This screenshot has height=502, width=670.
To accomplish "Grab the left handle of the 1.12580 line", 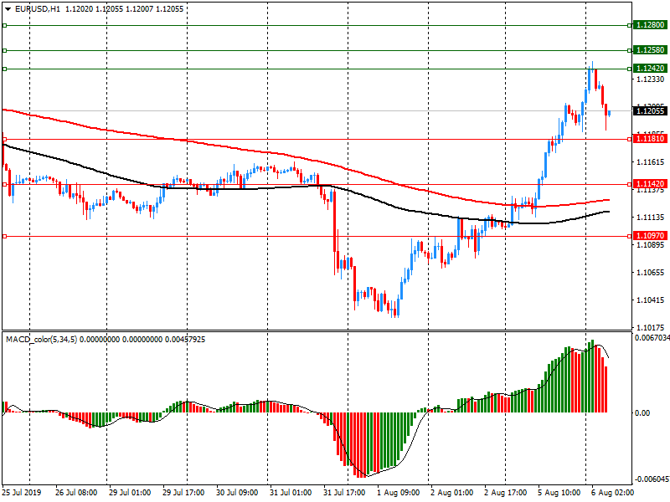I will click(x=5, y=51).
